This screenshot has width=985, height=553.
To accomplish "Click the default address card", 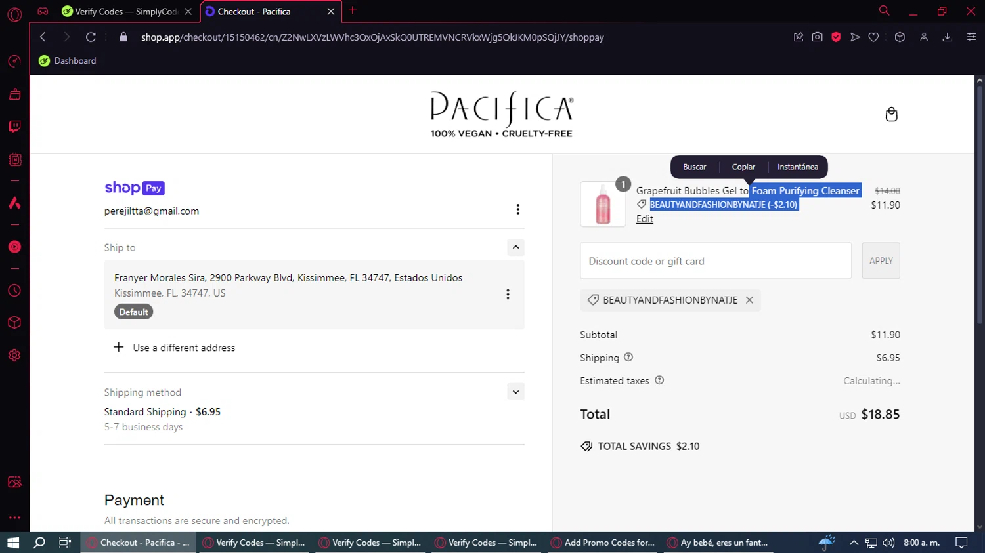I will pos(314,295).
